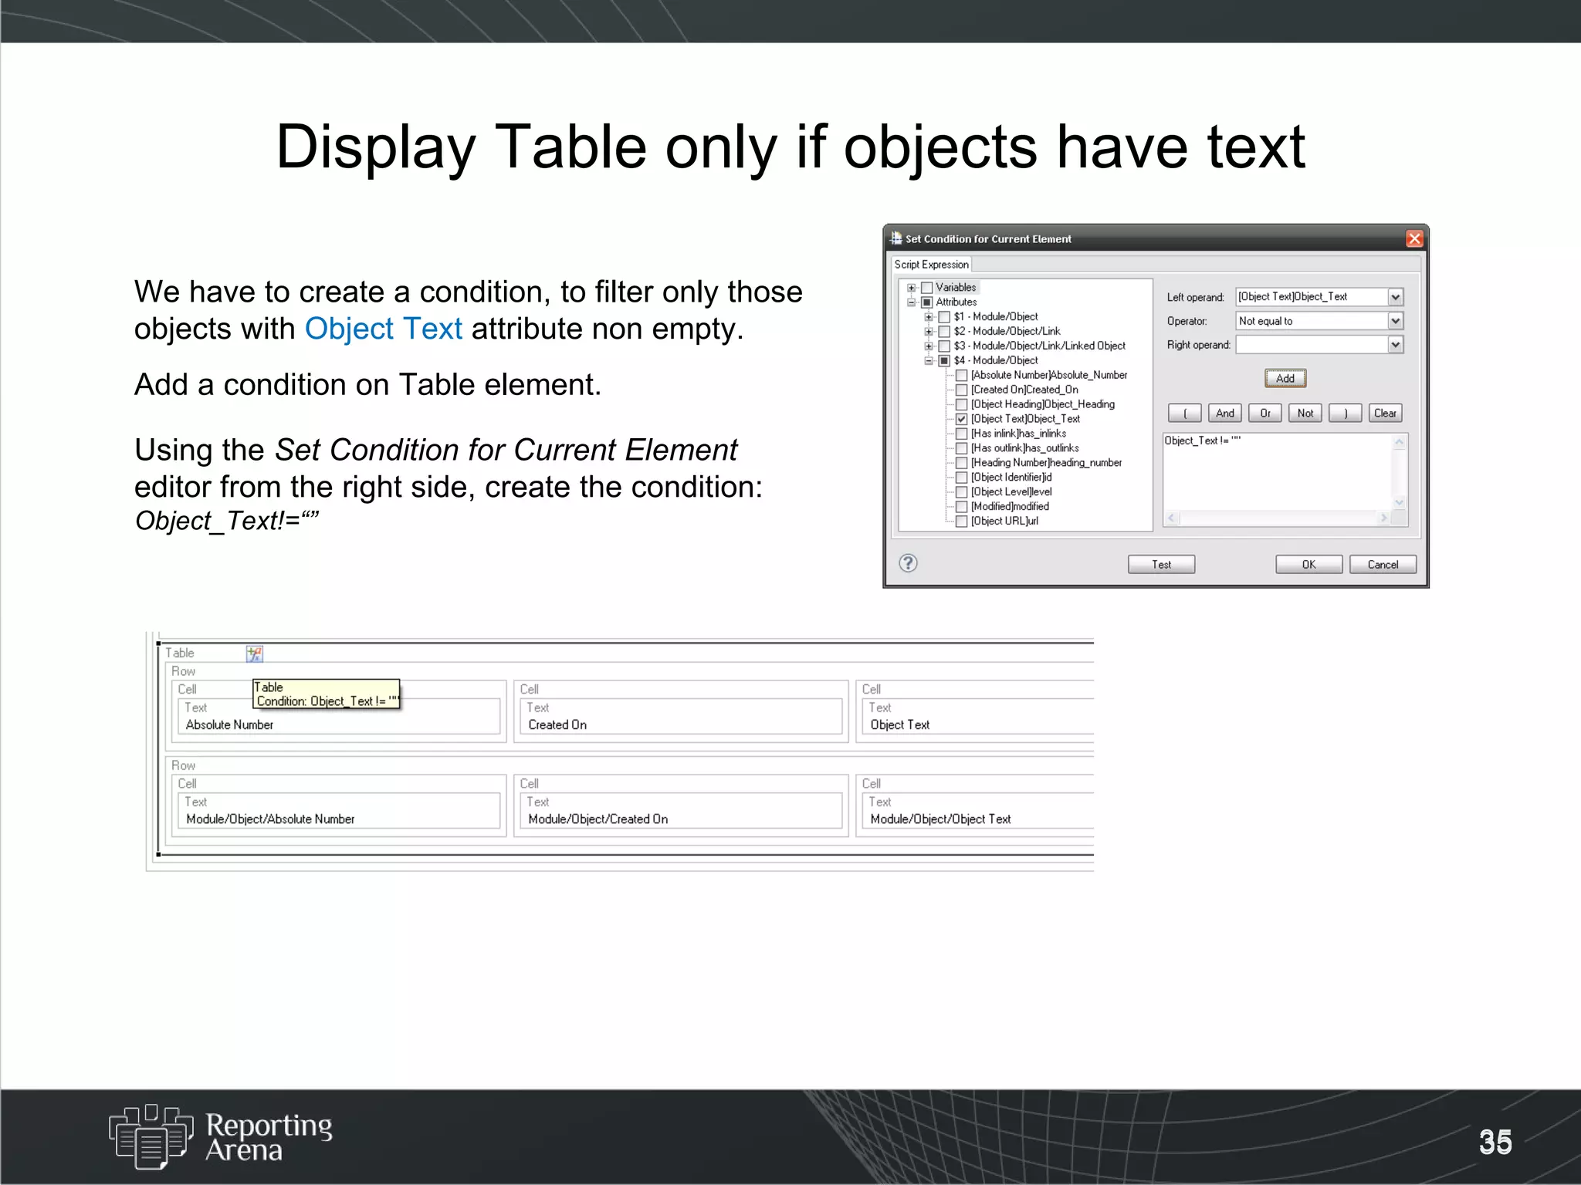Click the blue Object Text slide text
The width and height of the screenshot is (1581, 1185).
384,329
